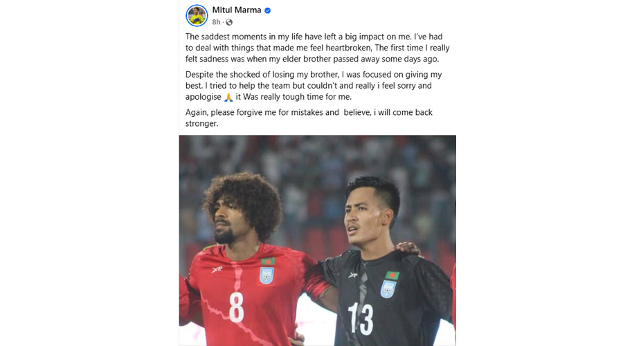The height and width of the screenshot is (346, 623).
Task: Click the goalkeeper's face in black kit
Action: click(363, 219)
